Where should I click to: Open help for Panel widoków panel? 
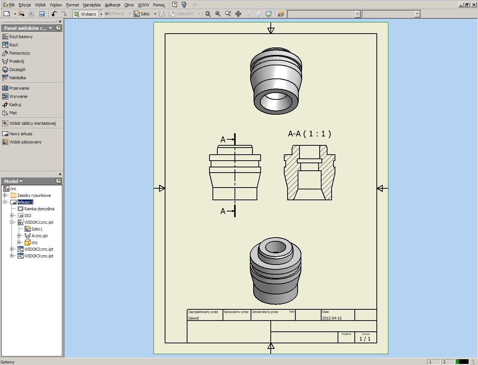[x=59, y=28]
